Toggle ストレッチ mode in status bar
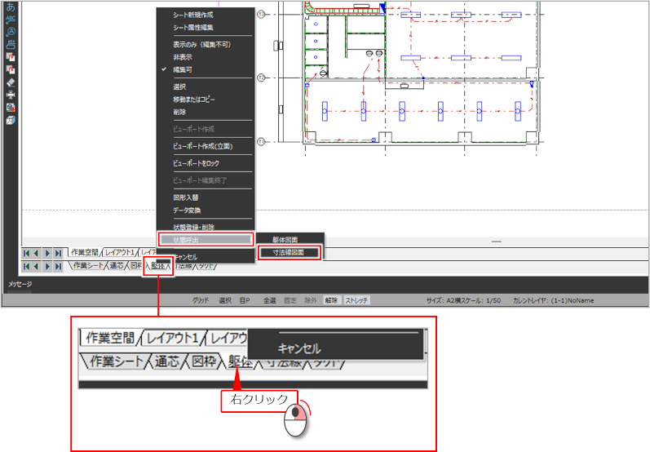 click(356, 300)
